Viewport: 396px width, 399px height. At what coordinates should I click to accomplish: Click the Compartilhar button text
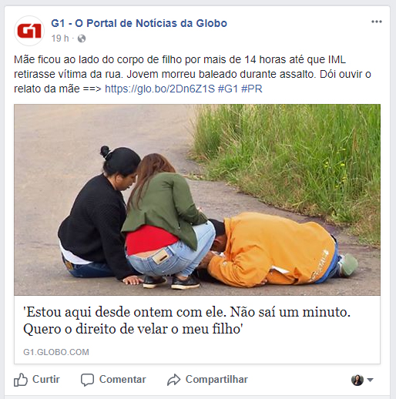[216, 379]
